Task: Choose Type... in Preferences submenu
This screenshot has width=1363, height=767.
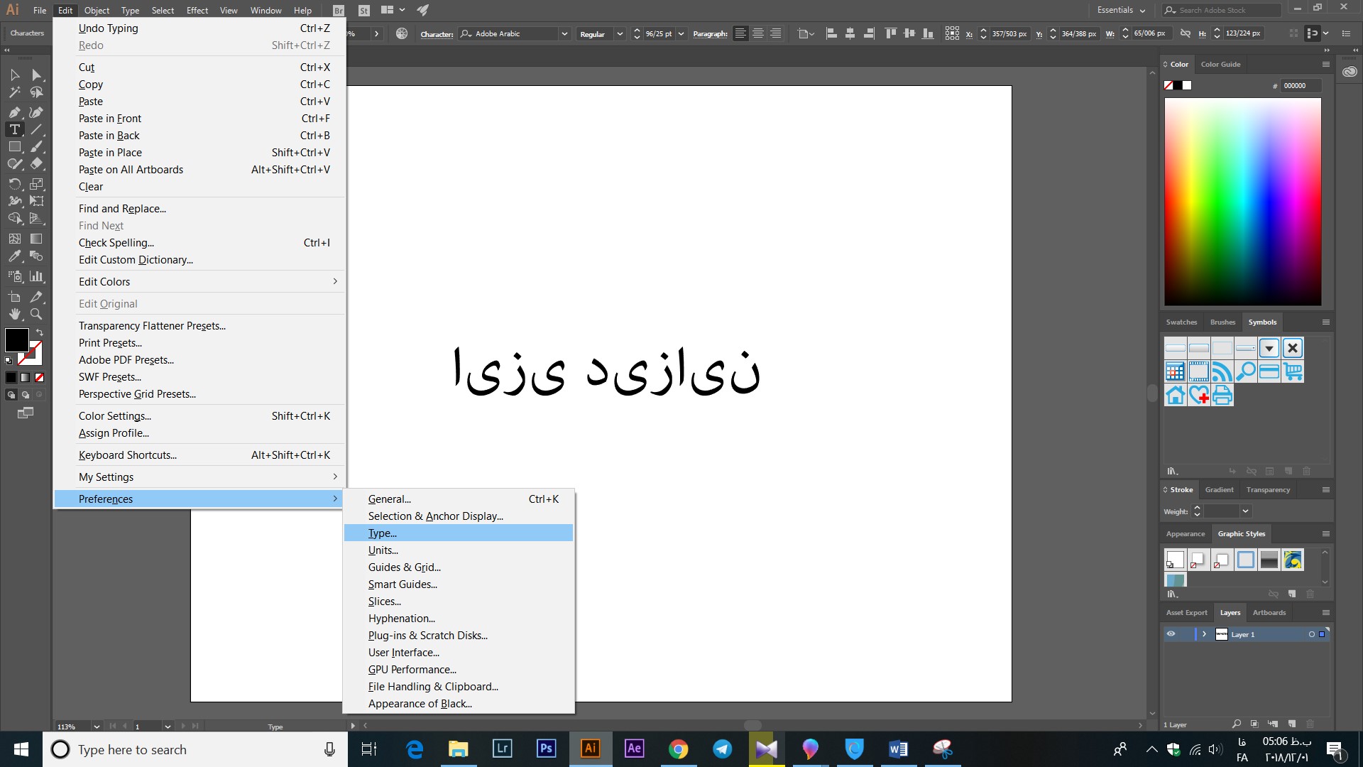Action: point(458,533)
